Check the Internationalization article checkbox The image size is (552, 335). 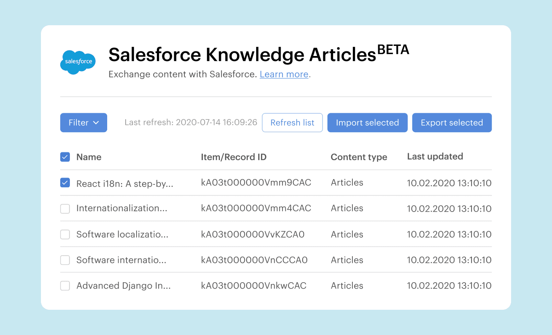click(x=65, y=209)
